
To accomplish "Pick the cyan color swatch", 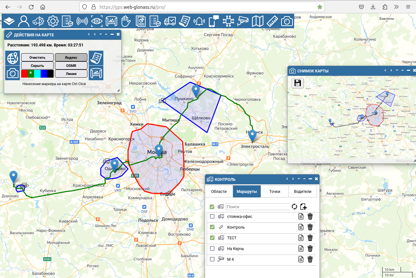I will [37, 74].
